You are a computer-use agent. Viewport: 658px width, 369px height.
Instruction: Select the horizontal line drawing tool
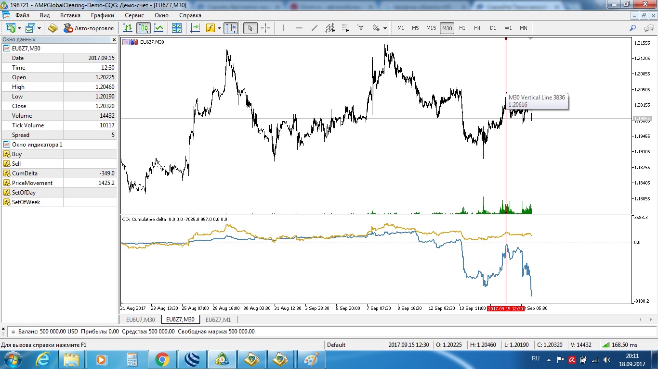[299, 28]
